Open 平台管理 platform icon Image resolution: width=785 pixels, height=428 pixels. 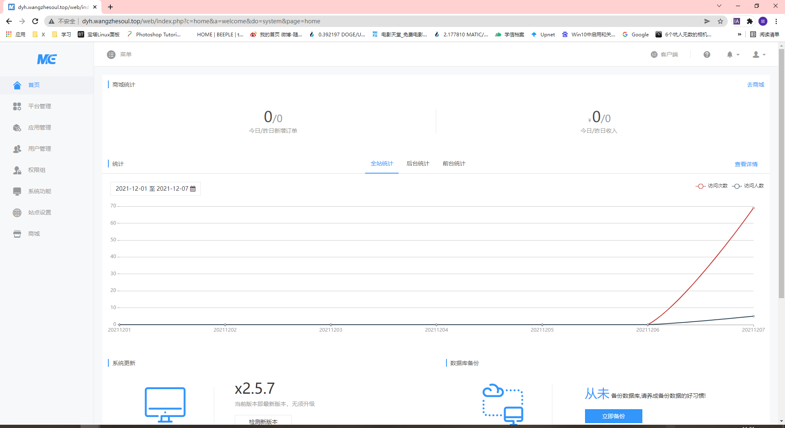pyautogui.click(x=17, y=106)
